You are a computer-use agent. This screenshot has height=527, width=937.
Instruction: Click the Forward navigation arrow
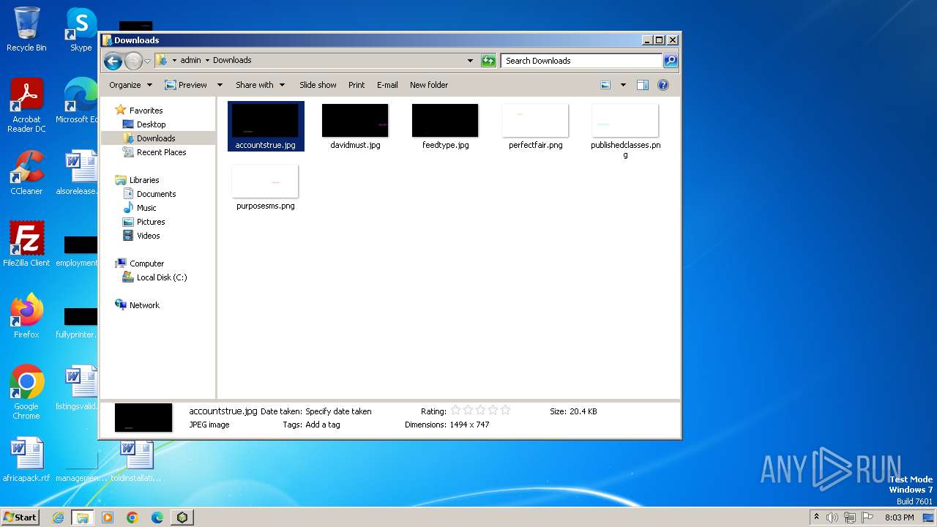coord(133,61)
